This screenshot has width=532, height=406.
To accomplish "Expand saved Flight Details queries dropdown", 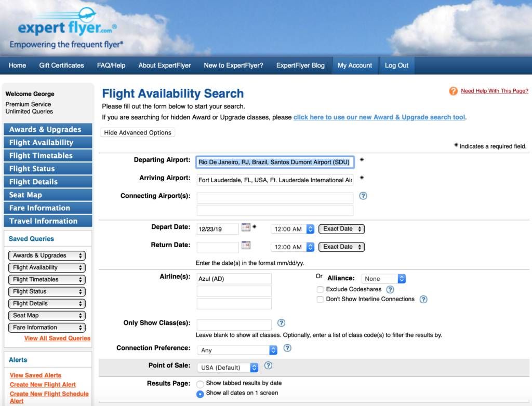I will pyautogui.click(x=47, y=304).
